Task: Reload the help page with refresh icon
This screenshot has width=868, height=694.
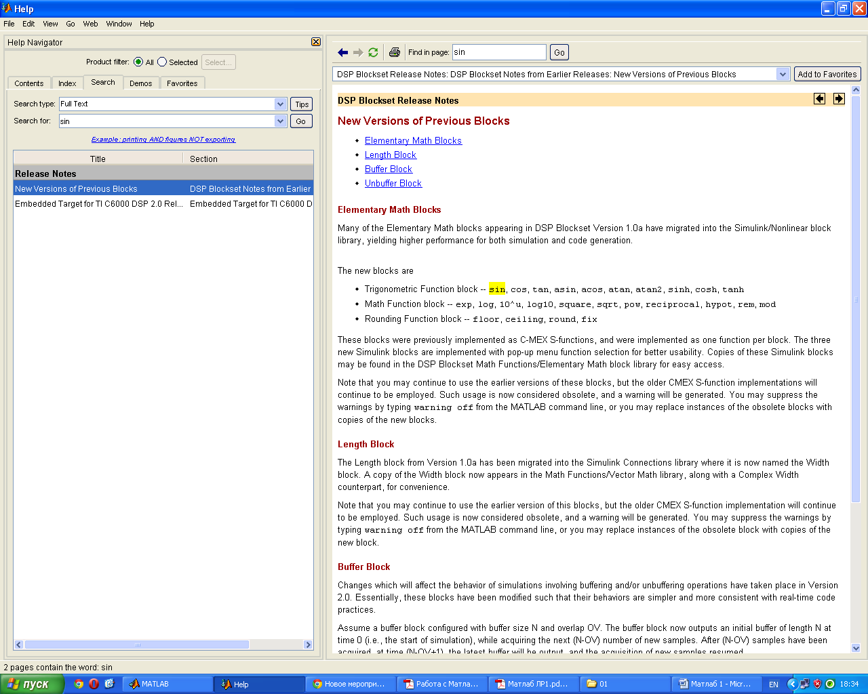Action: 373,52
